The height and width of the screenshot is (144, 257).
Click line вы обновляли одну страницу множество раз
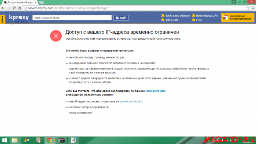(97, 57)
